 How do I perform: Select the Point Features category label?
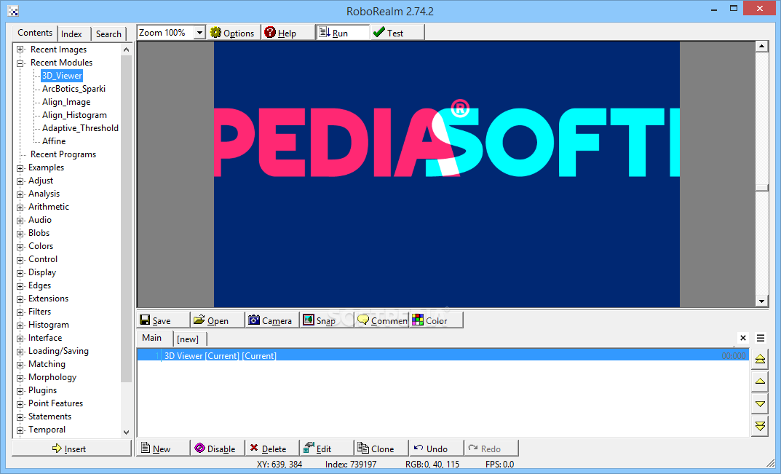(x=56, y=403)
